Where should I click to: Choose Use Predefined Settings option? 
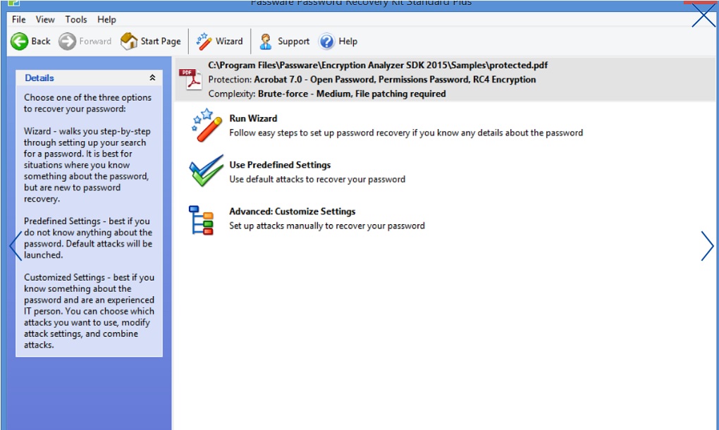coord(280,164)
